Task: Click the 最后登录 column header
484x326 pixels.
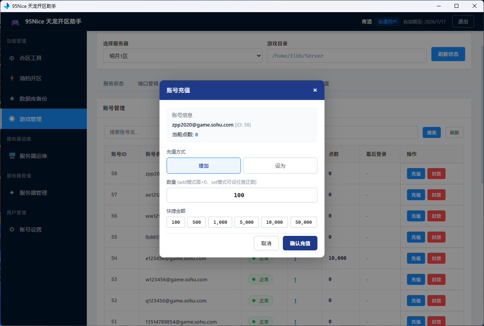Action: tap(376, 154)
